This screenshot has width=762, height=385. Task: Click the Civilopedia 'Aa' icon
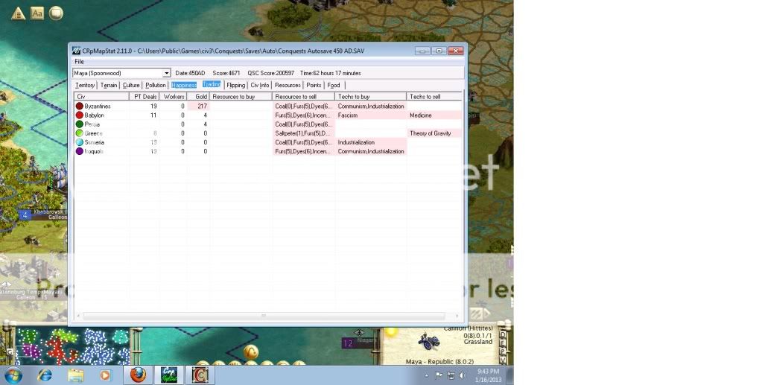point(37,13)
